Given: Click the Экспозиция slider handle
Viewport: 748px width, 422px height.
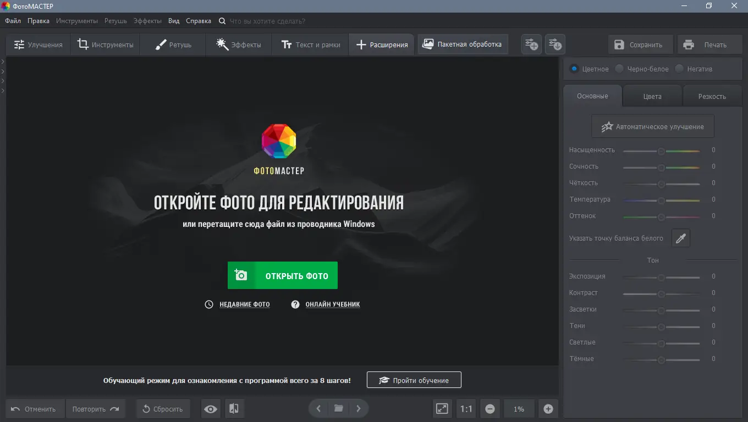Looking at the screenshot, I should pos(662,277).
